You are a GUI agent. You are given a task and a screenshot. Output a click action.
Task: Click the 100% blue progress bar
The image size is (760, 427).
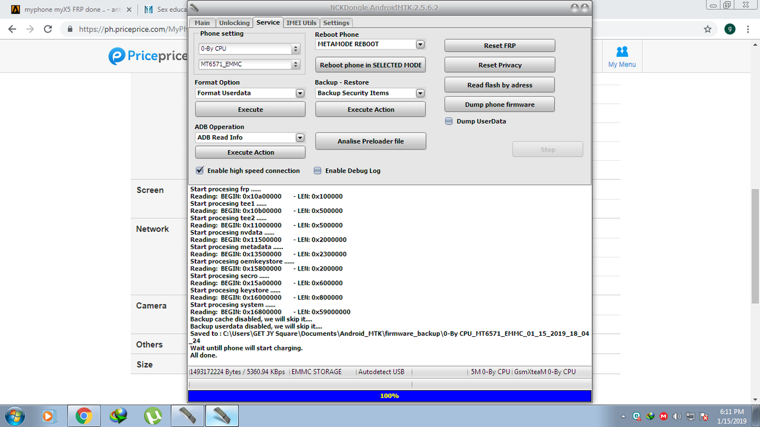(x=389, y=396)
